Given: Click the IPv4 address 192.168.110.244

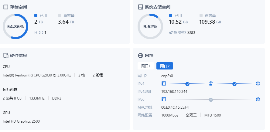Looking at the screenshot, I should 174,92.
